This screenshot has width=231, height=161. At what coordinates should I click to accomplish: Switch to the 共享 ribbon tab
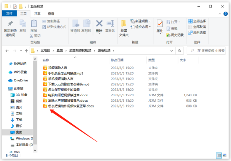click(x=37, y=14)
